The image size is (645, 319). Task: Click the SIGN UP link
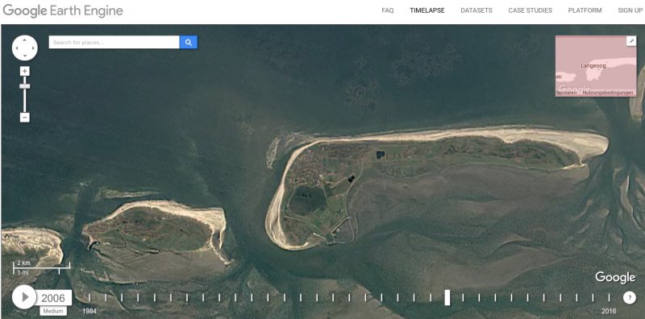[x=630, y=10]
